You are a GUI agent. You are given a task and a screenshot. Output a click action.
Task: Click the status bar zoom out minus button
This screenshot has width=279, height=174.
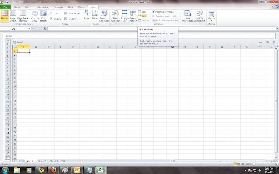(254, 164)
